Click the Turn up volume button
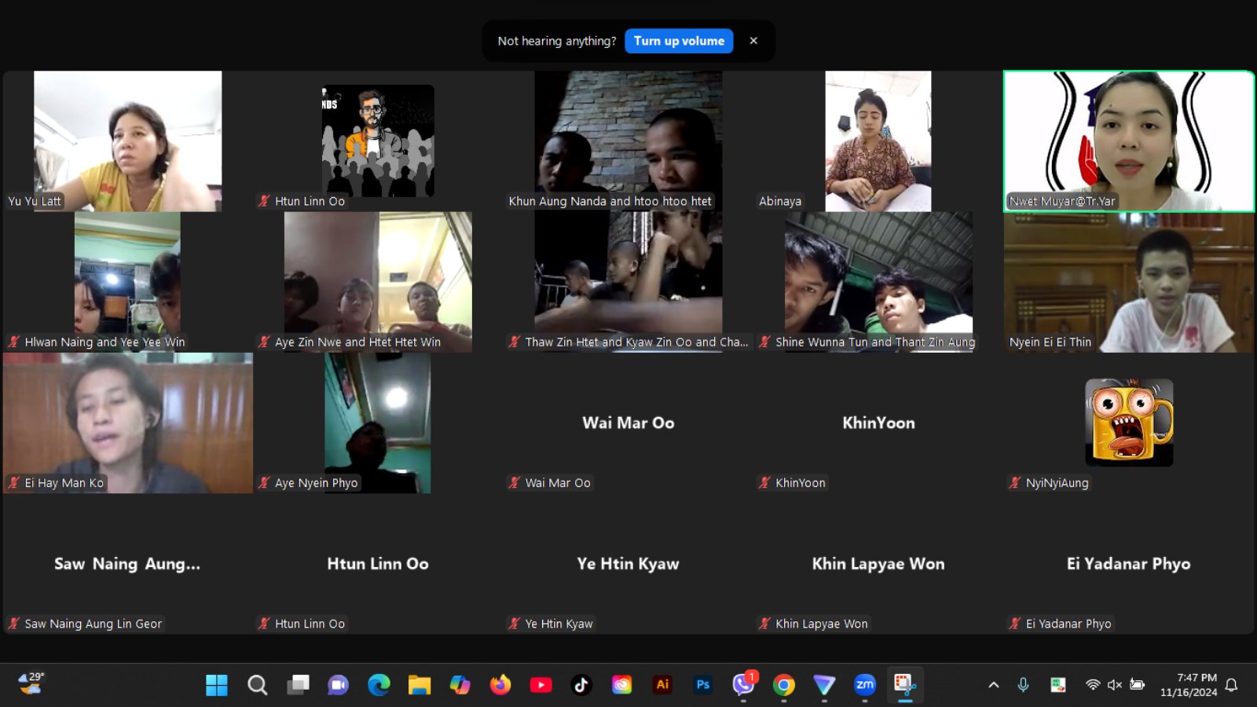This screenshot has height=707, width=1257. [x=679, y=41]
